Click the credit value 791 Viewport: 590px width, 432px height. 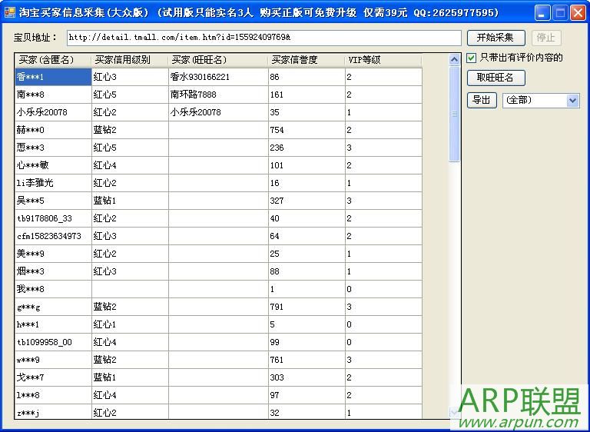[307, 307]
